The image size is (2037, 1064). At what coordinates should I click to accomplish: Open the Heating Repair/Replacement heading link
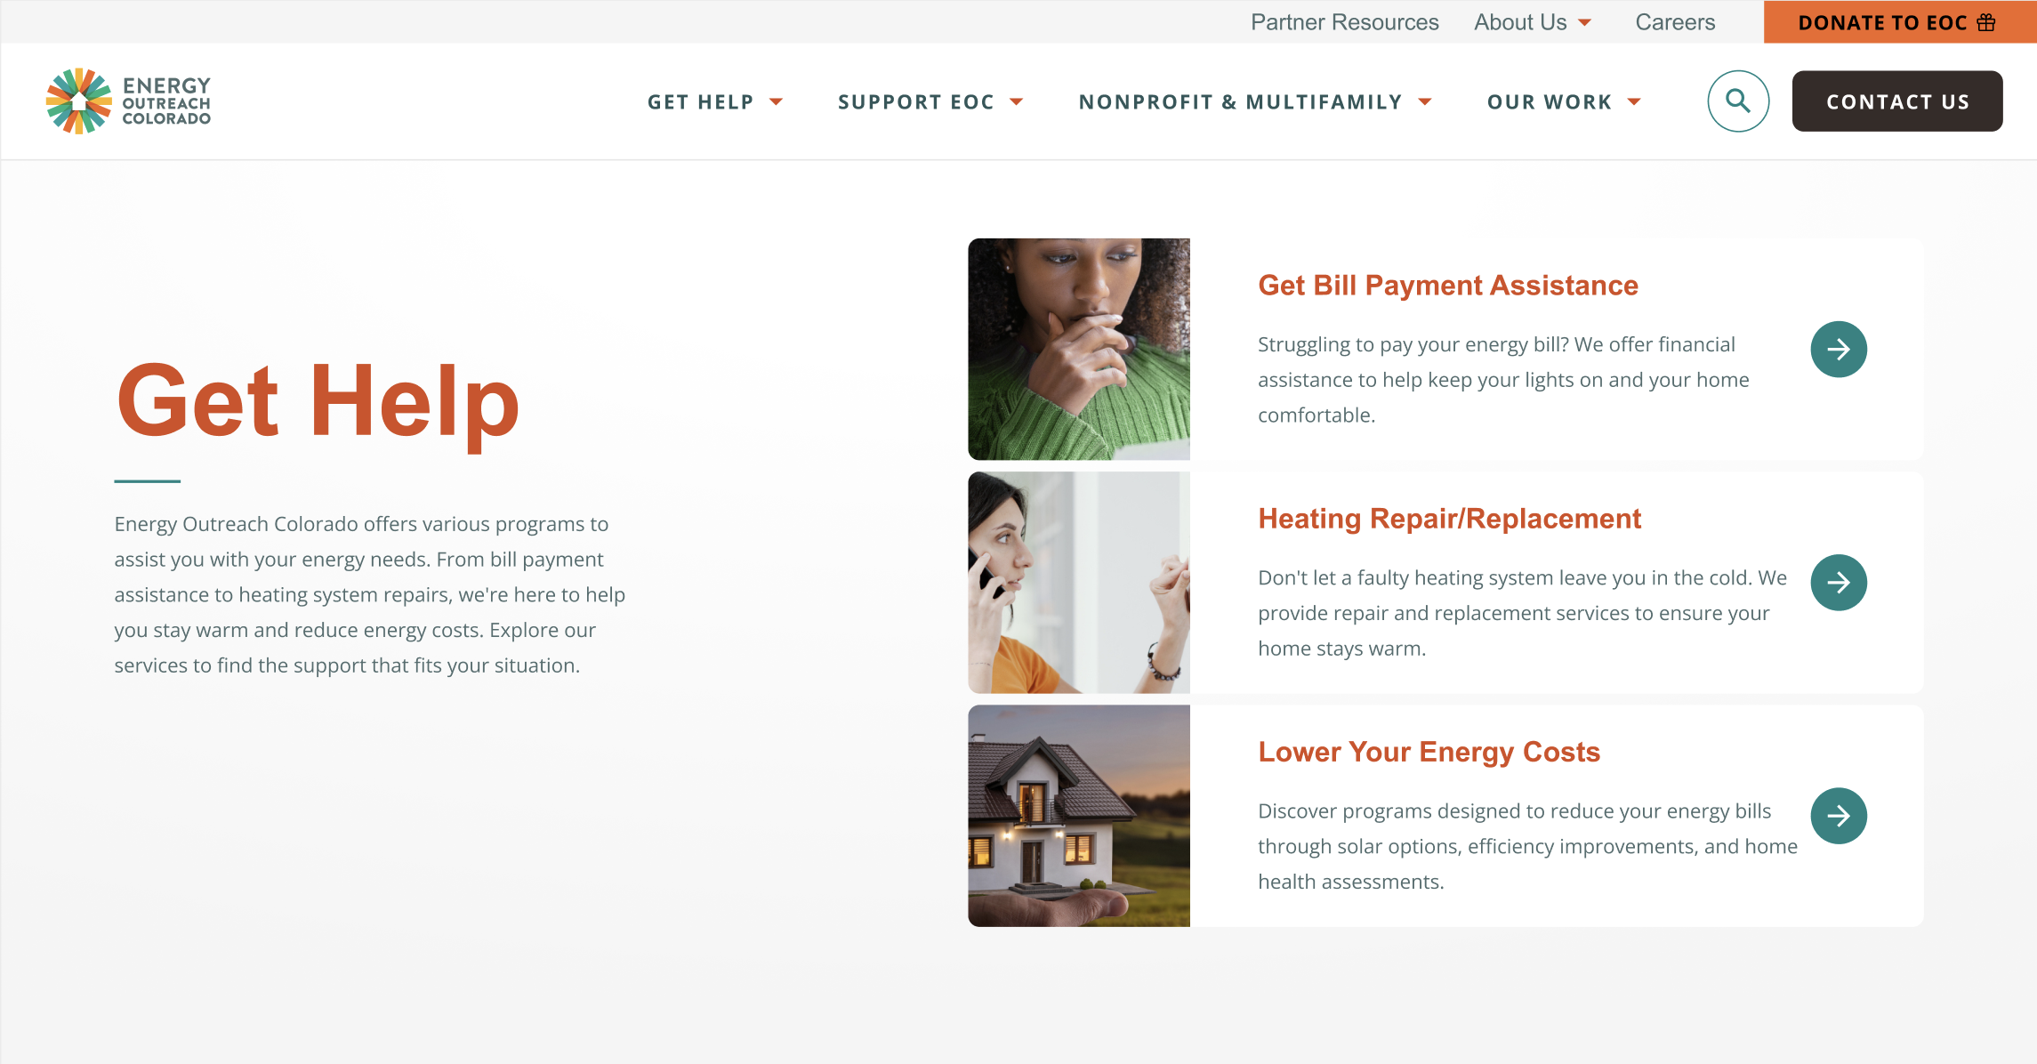pyautogui.click(x=1449, y=519)
